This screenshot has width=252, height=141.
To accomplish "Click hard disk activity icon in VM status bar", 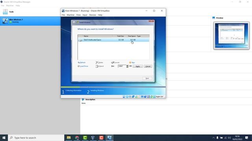I will click(124, 97).
